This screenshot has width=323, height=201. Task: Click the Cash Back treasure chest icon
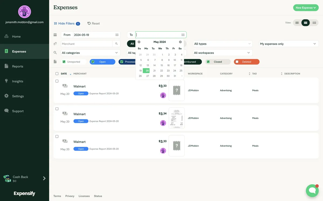7,178
